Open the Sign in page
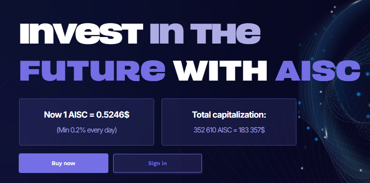This screenshot has width=370, height=183. pyautogui.click(x=158, y=163)
